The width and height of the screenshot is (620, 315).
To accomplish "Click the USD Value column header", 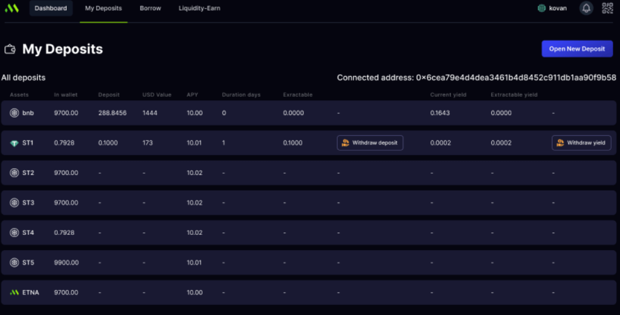I will [x=156, y=95].
